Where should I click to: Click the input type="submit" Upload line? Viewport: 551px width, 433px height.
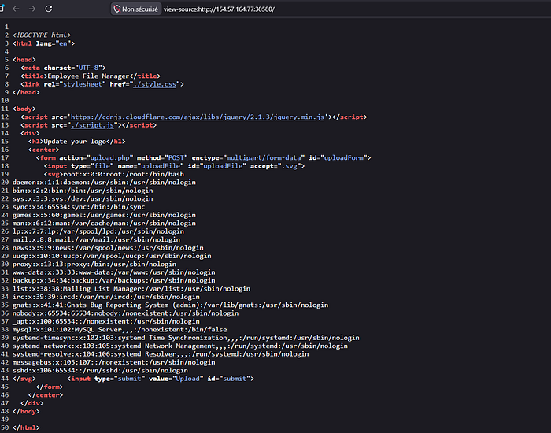pyautogui.click(x=161, y=379)
